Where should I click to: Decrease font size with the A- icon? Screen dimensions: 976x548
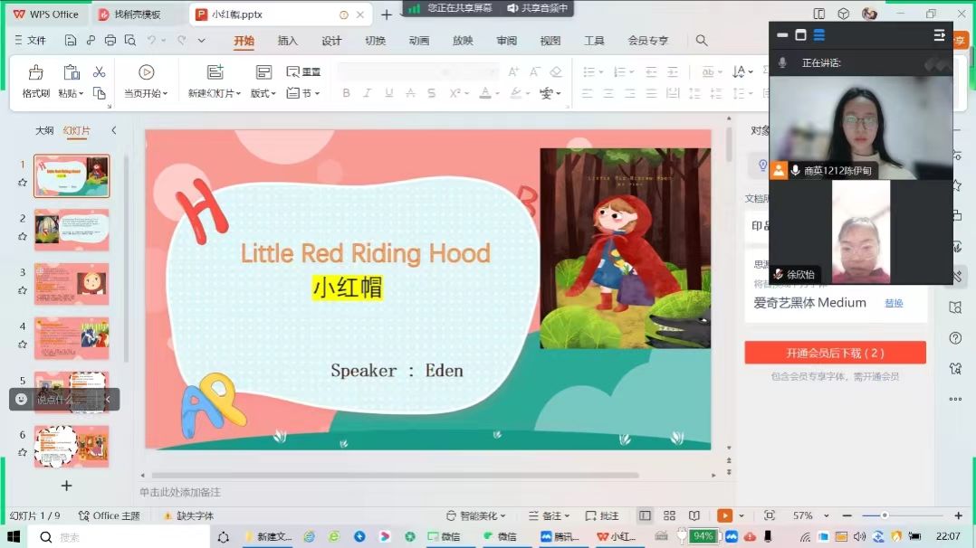tap(535, 72)
